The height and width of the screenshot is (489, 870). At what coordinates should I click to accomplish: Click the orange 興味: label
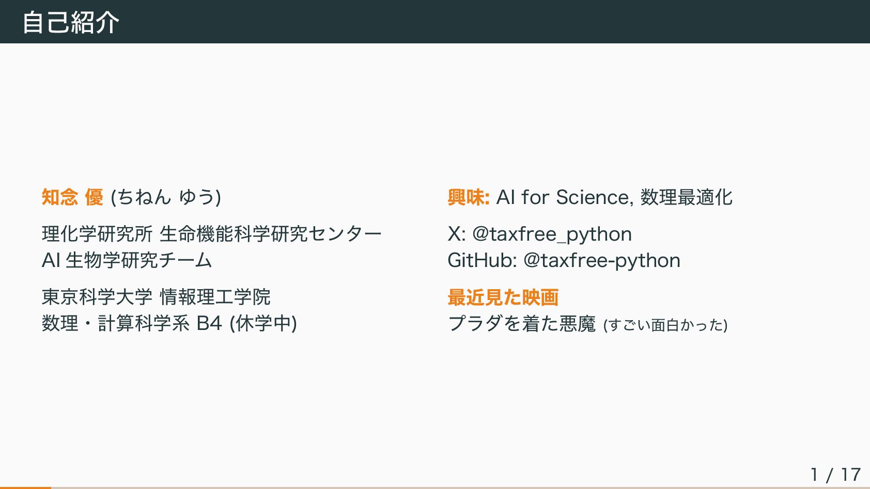(x=468, y=197)
